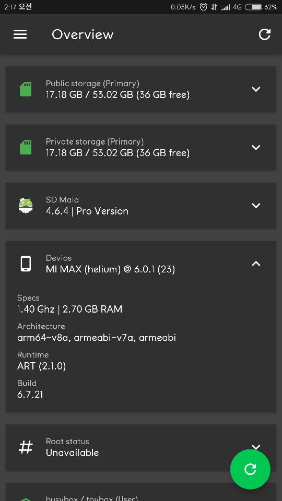Screen dimensions: 282x501
Task: Tap the alarm clock status bar icon
Action: [x=203, y=7]
